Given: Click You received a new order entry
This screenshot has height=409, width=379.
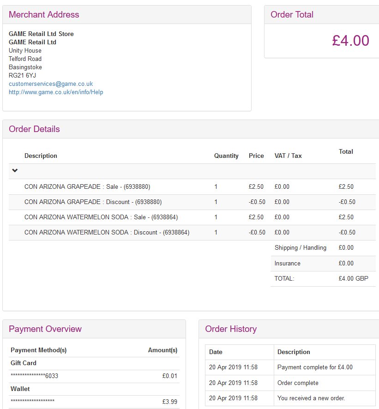Looking at the screenshot, I should 311,398.
